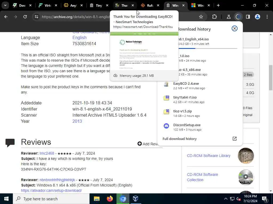Image resolution: width=273 pixels, height=204 pixels.
Task: Click the CD-ROM Software Collection disc thumbnail
Action: [246, 177]
